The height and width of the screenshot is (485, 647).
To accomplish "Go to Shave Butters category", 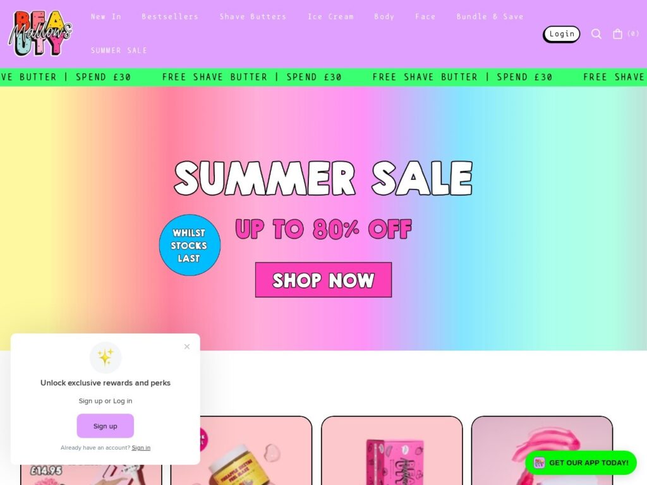I will point(253,17).
